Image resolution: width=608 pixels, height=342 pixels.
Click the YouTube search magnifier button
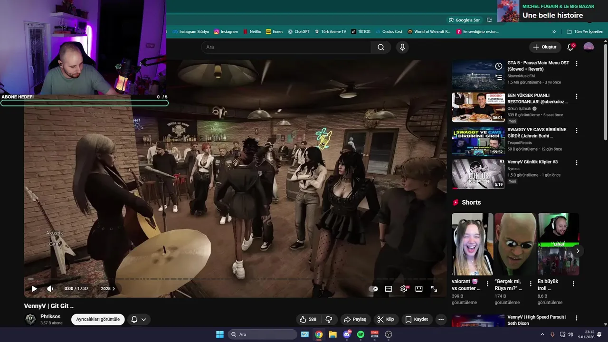(381, 47)
